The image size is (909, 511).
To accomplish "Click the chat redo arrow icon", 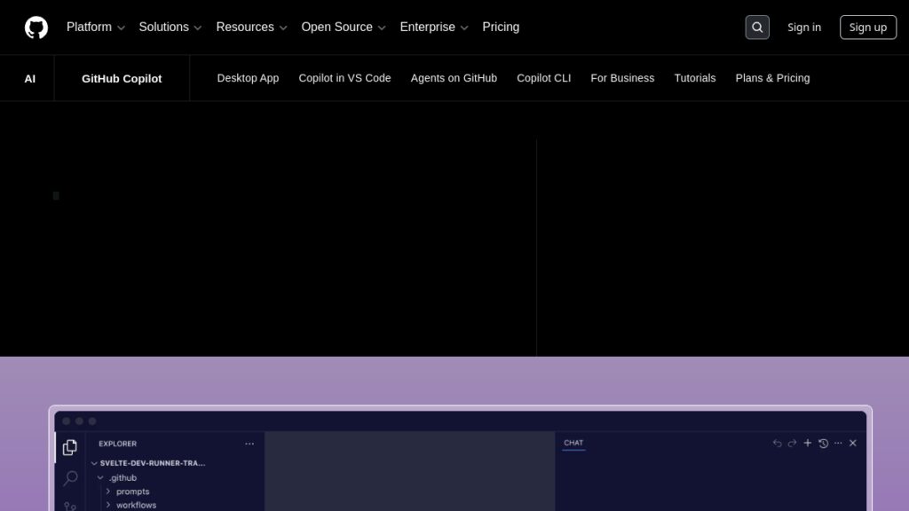I will coord(792,444).
